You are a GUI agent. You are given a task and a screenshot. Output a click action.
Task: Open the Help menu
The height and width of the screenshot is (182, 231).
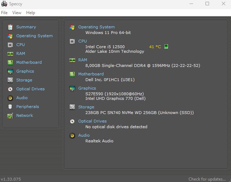pyautogui.click(x=31, y=13)
